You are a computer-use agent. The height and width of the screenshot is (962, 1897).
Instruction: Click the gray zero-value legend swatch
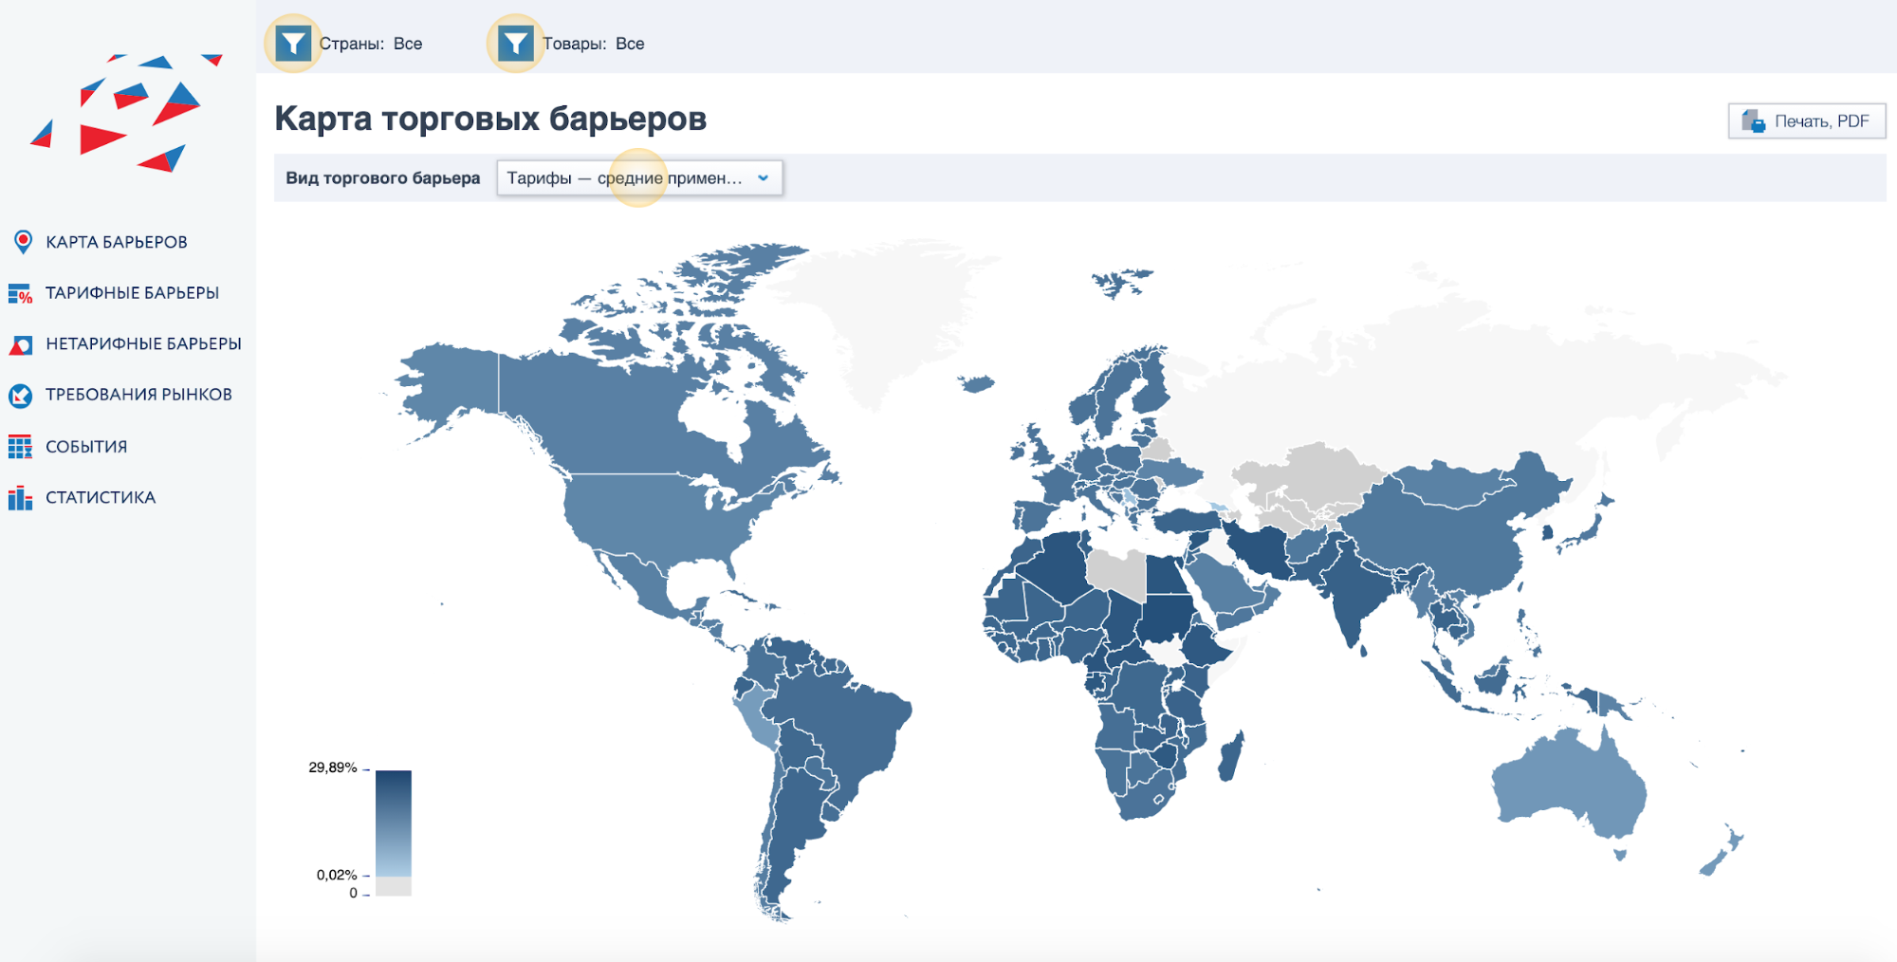394,886
